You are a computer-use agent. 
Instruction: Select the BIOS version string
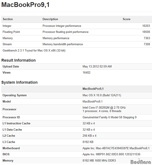click(x=111, y=154)
